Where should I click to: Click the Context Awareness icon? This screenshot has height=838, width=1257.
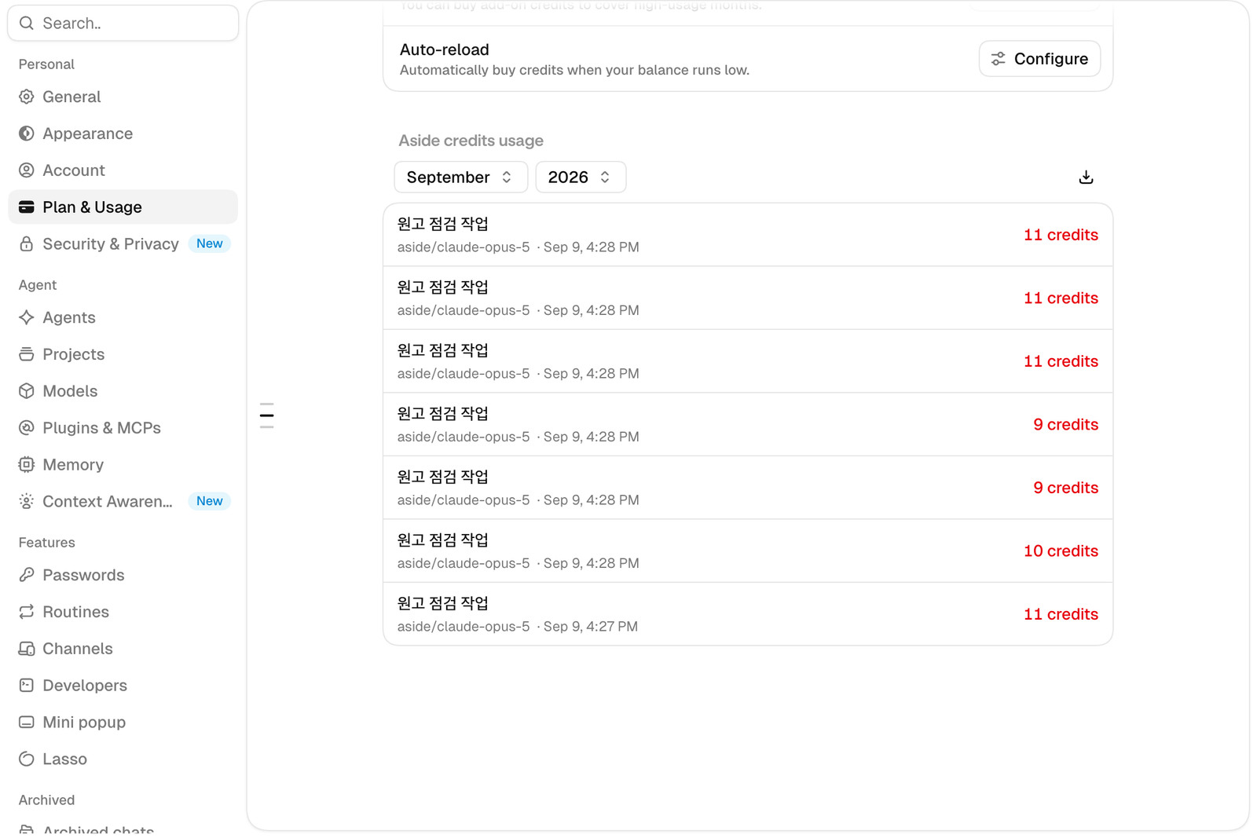(27, 501)
